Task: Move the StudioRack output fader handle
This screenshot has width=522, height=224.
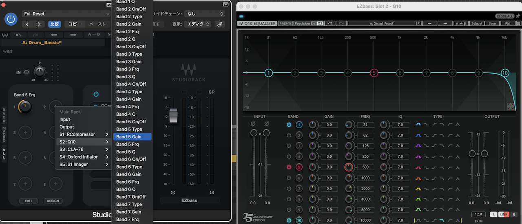Action: click(x=173, y=115)
